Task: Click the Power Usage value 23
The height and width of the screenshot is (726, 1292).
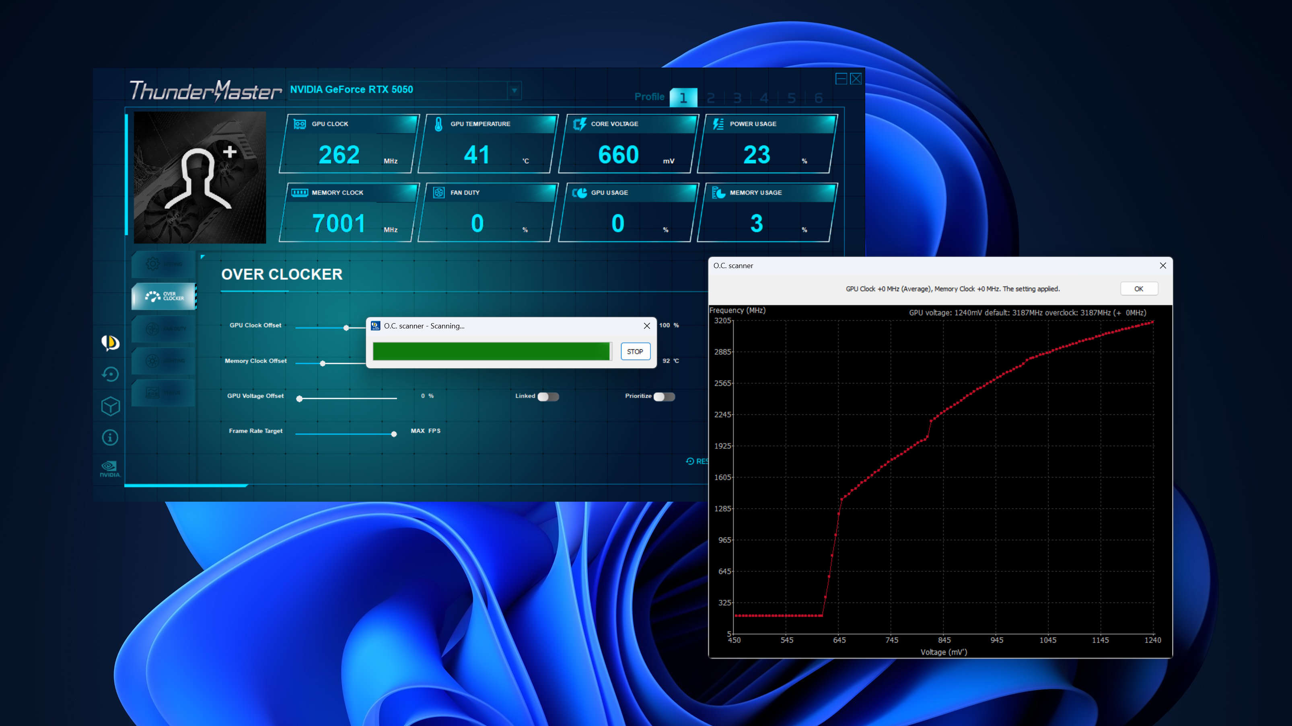Action: 756,154
